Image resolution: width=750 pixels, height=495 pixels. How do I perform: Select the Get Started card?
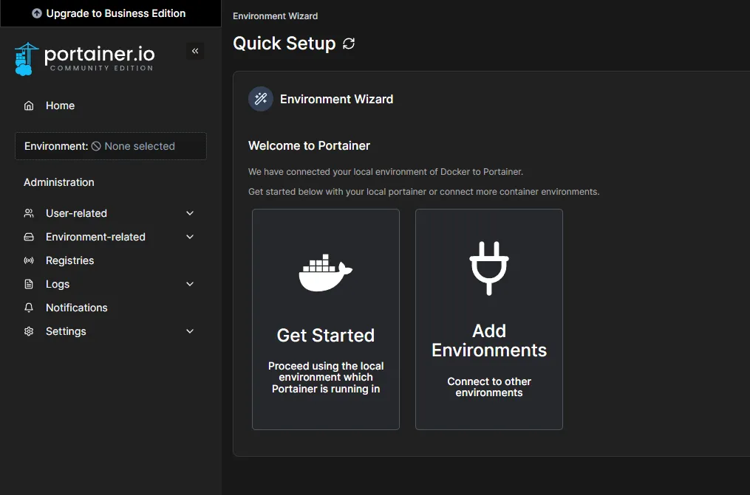325,319
